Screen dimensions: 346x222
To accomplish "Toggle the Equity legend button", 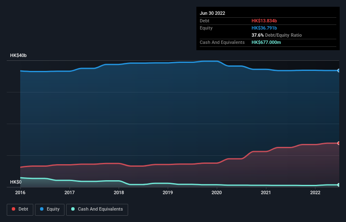I will tap(50, 209).
